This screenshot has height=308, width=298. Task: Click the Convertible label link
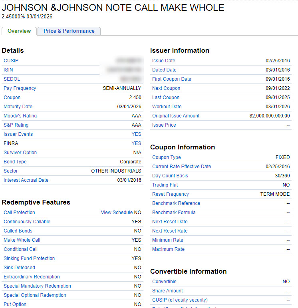point(164,282)
